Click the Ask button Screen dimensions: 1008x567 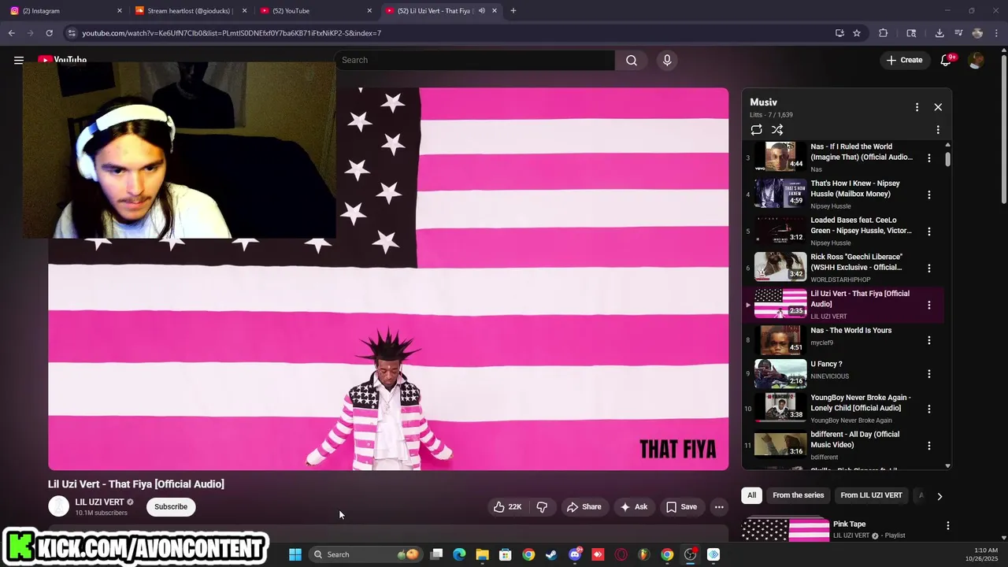point(634,507)
